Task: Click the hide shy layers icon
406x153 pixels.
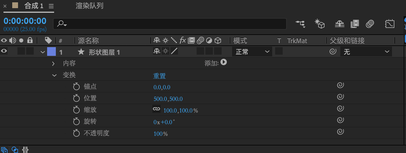Action: 340,24
